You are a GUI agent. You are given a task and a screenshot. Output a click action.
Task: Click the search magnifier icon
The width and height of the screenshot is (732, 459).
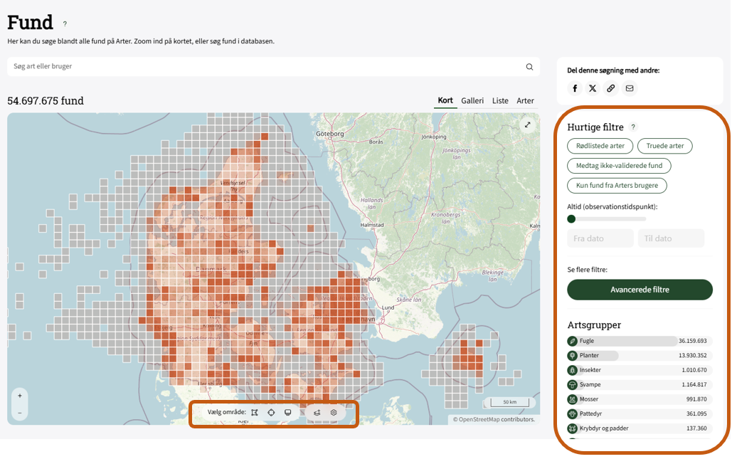coord(529,67)
